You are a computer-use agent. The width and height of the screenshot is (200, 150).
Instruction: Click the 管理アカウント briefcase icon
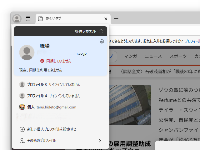point(101,31)
